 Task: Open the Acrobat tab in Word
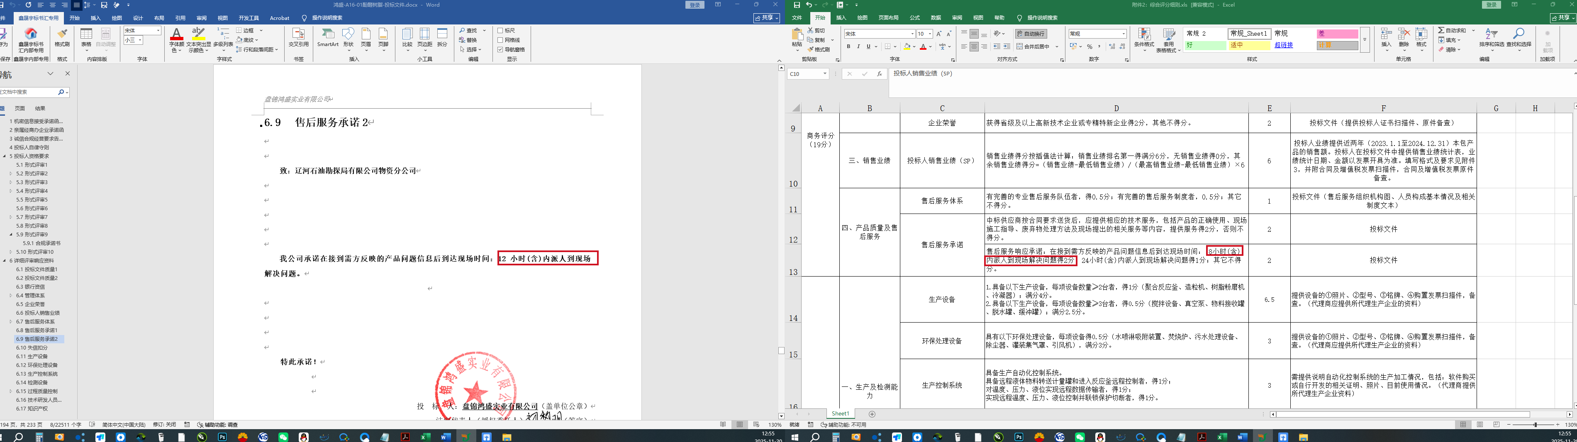coord(279,18)
